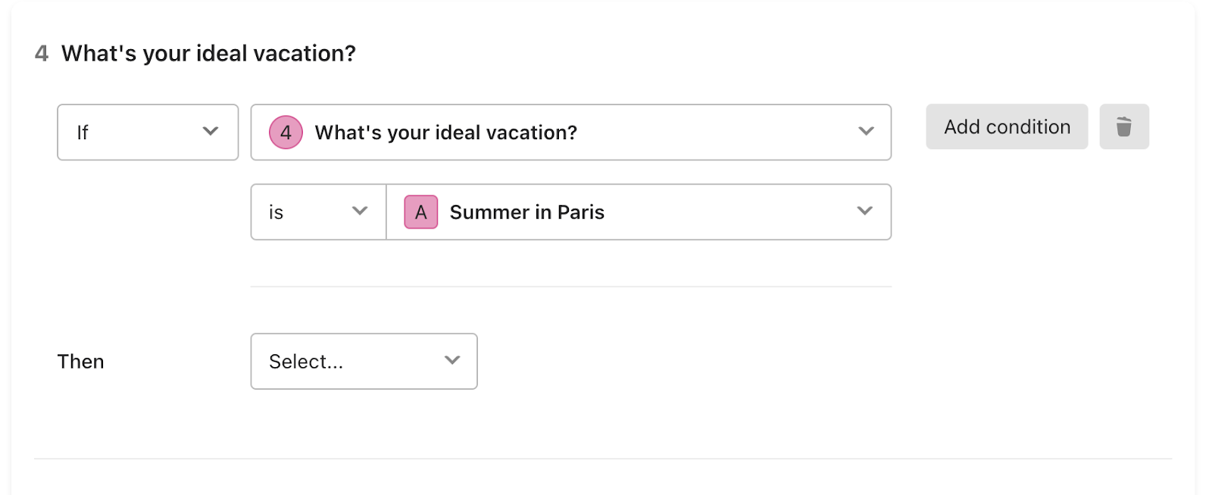This screenshot has height=495, width=1212.
Task: Click chevron arrow of the question selector
Action: [866, 131]
